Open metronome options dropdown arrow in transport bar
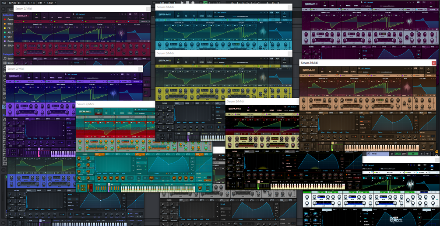Viewport: 440px width, 226px height. click(45, 3)
